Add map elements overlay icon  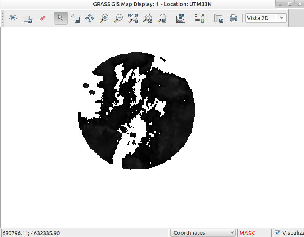click(x=200, y=18)
